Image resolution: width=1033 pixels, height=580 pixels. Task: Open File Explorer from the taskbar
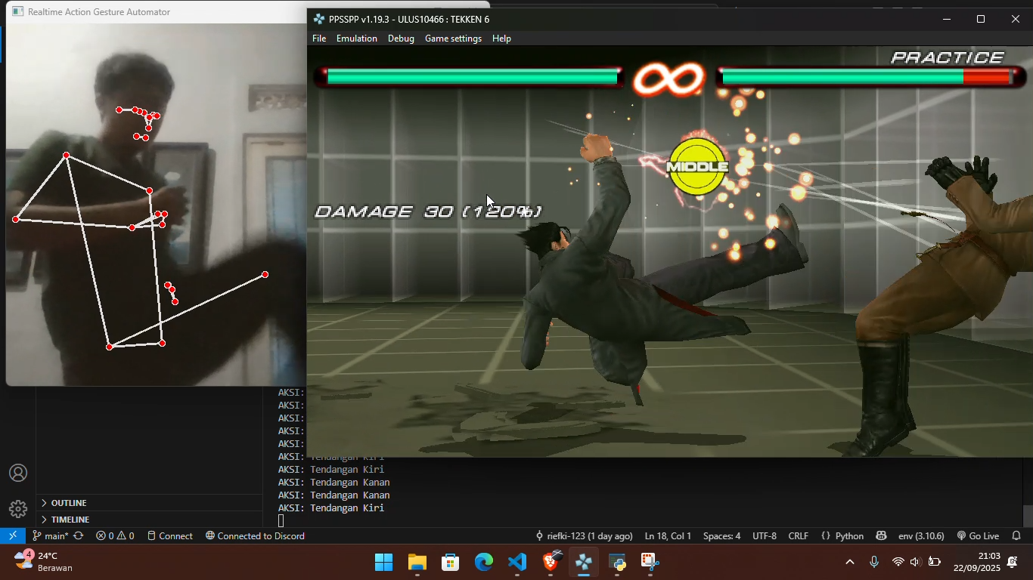point(417,563)
